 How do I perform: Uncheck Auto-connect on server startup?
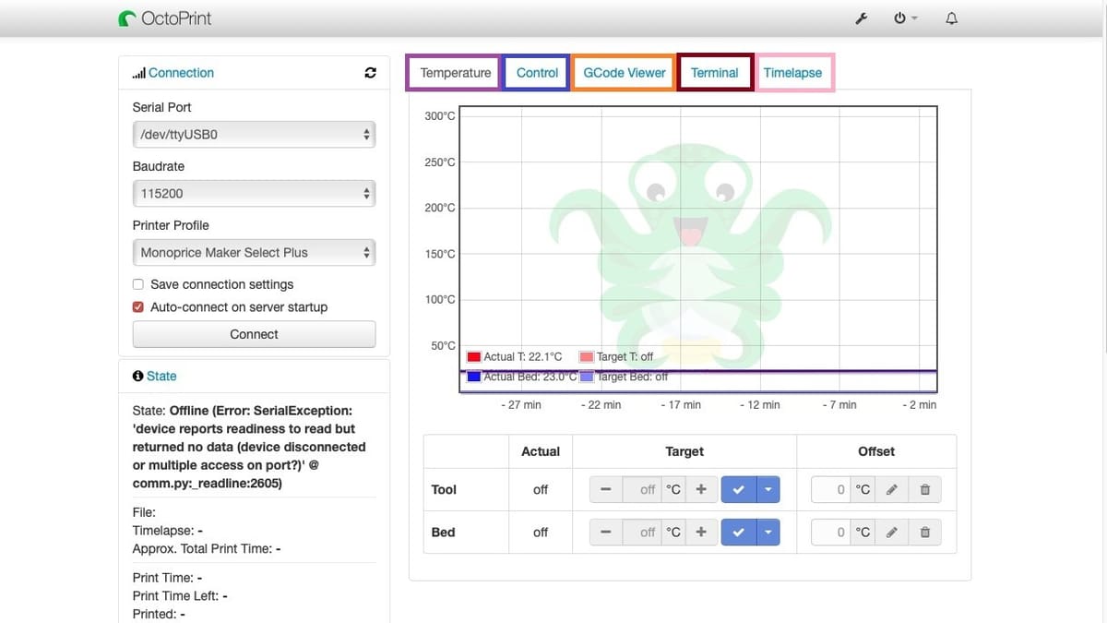tap(138, 307)
